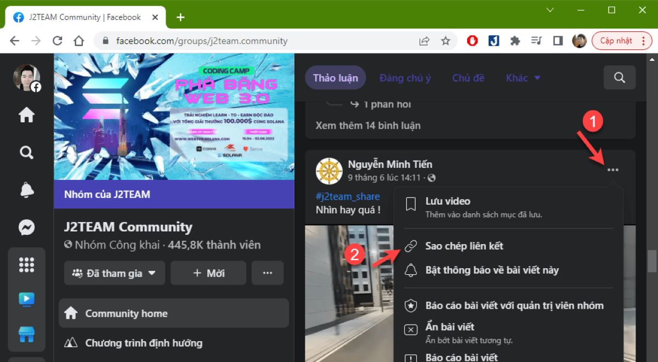The height and width of the screenshot is (362, 658).
Task: Click the group search magnifier button
Action: (620, 78)
